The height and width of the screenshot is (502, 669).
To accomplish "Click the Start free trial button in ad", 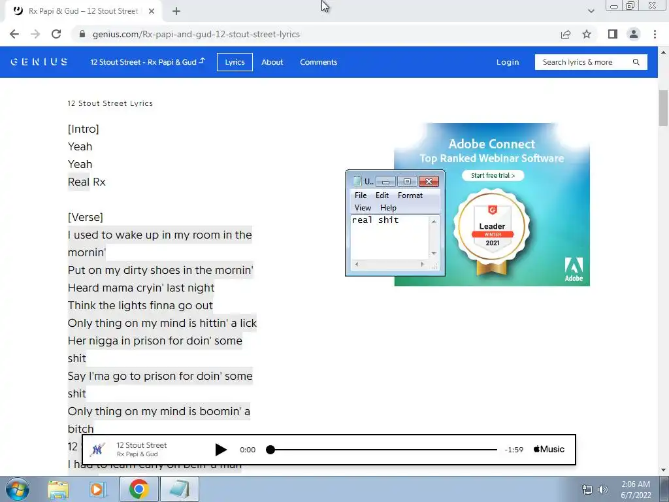I will tap(493, 175).
